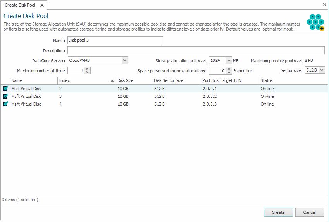Click the Name input field
The image size is (329, 222).
(x=115, y=40)
